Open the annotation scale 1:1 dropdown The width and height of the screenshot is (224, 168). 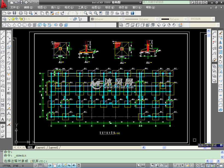[182, 166]
